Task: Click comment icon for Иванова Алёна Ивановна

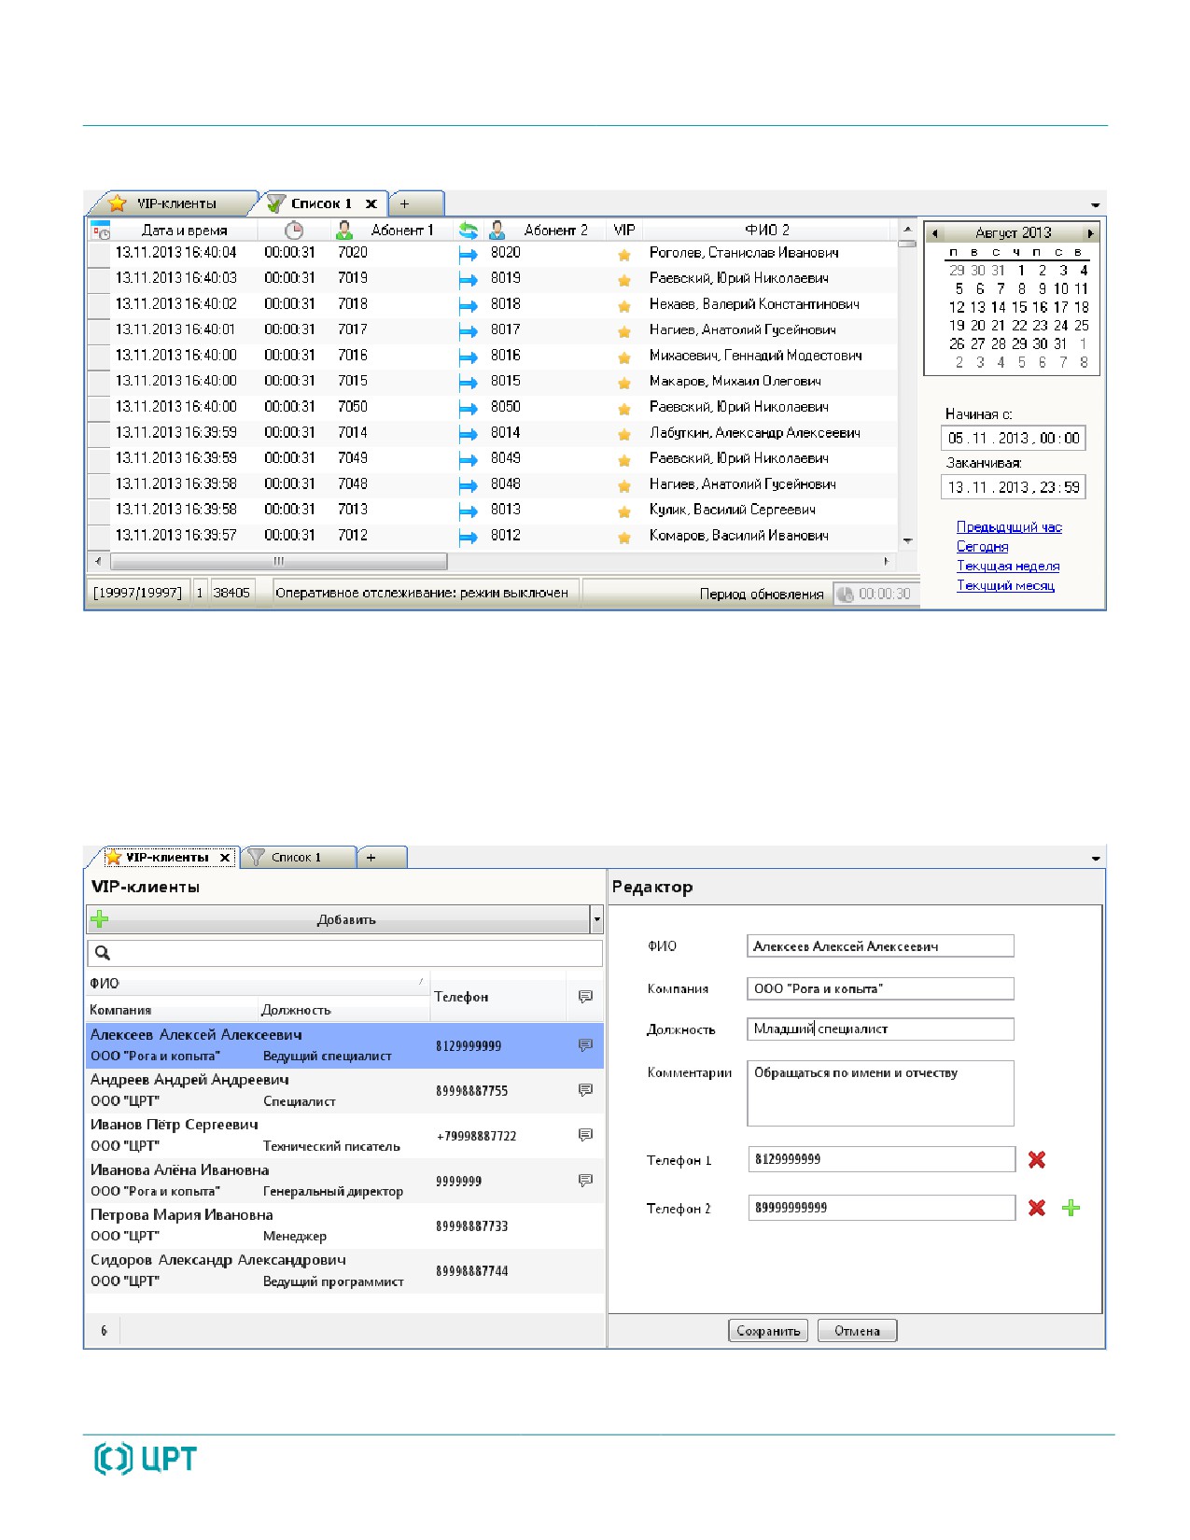Action: click(x=585, y=1181)
